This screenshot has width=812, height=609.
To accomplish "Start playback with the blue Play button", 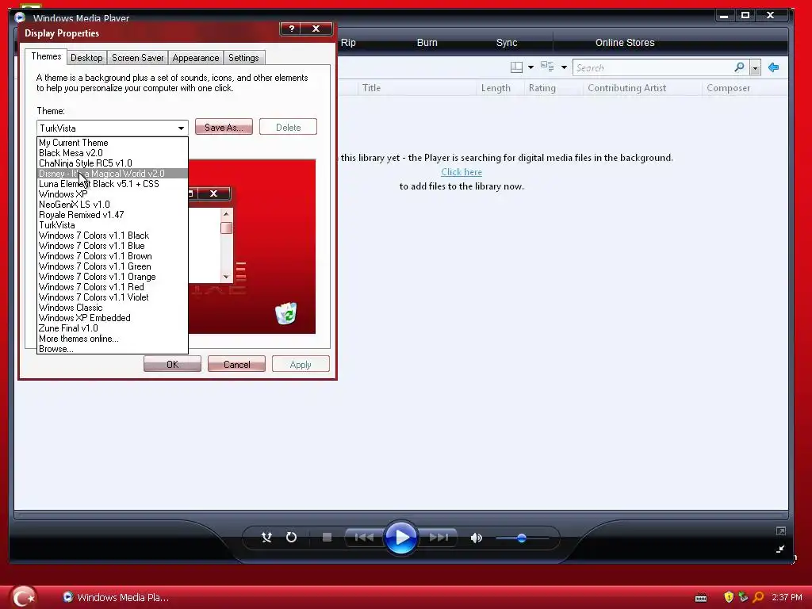I will [x=400, y=538].
